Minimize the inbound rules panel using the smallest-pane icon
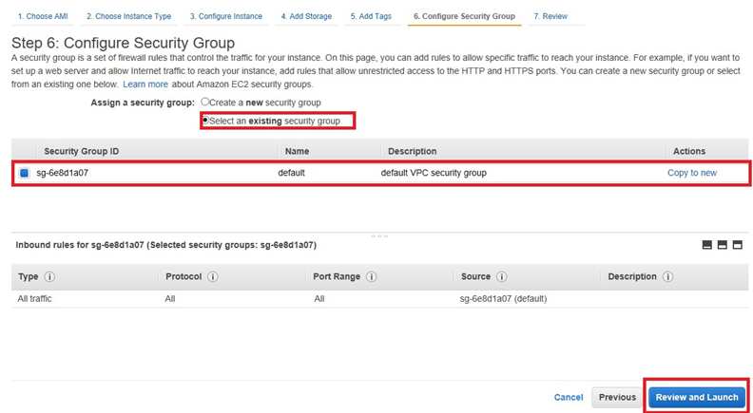Image resolution: width=753 pixels, height=413 pixels. (x=706, y=245)
